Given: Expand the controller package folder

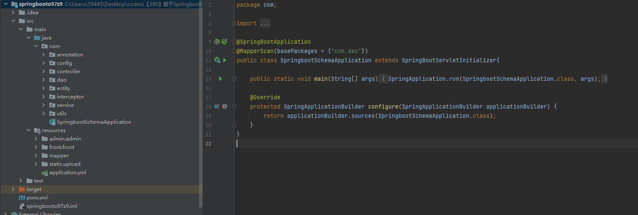Looking at the screenshot, I should (x=43, y=72).
